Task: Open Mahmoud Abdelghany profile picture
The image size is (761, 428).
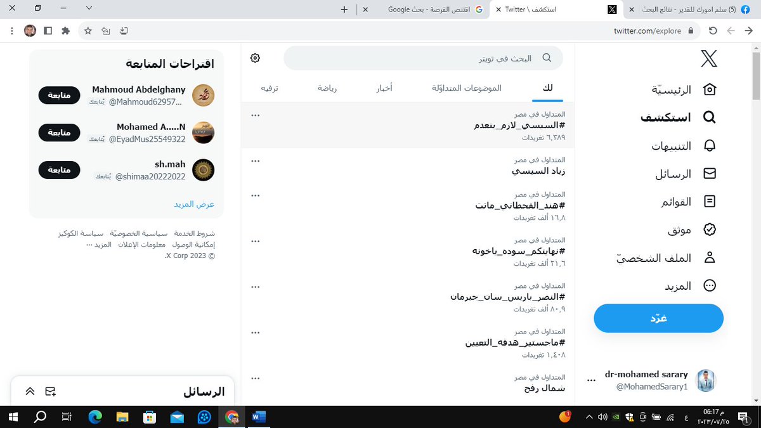Action: click(x=203, y=95)
